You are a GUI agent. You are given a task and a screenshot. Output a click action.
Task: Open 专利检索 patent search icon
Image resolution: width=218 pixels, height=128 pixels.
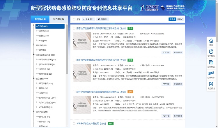click(x=211, y=53)
